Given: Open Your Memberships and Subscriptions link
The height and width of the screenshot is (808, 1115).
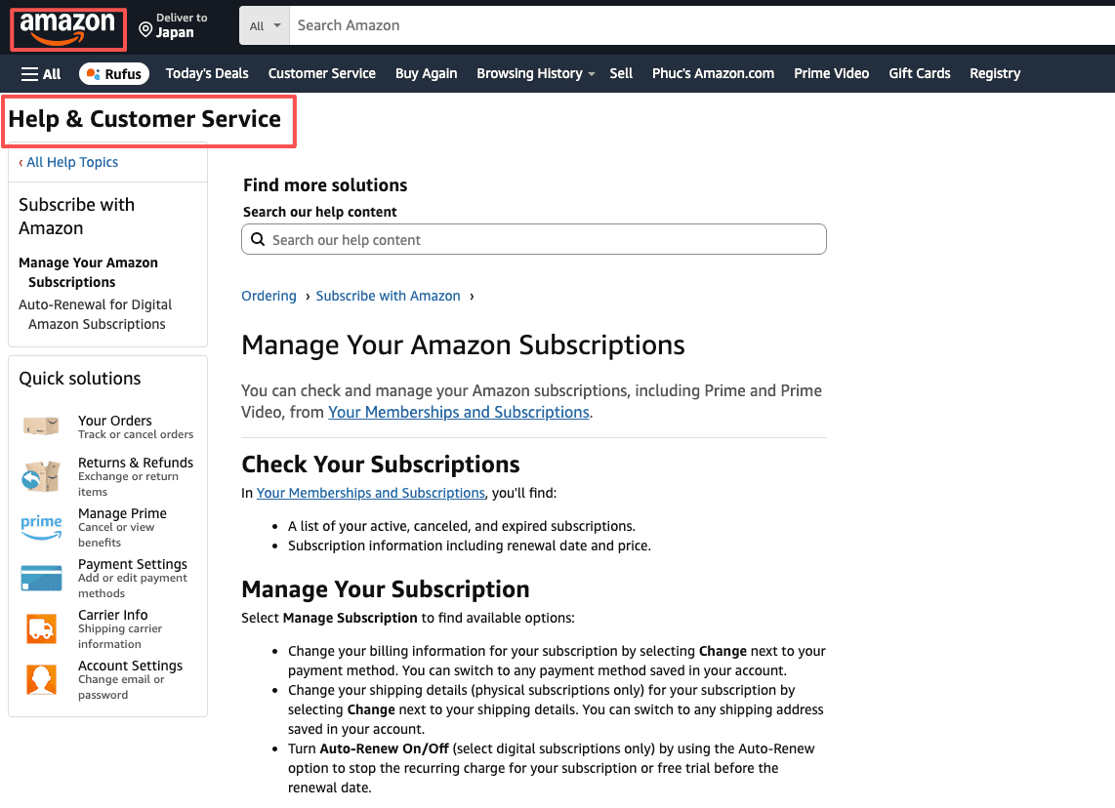Looking at the screenshot, I should pyautogui.click(x=458, y=412).
